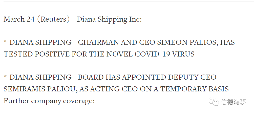This screenshot has height=113, width=254.
Task: Click the second bullet asterisk
Action: click(x=6, y=76)
